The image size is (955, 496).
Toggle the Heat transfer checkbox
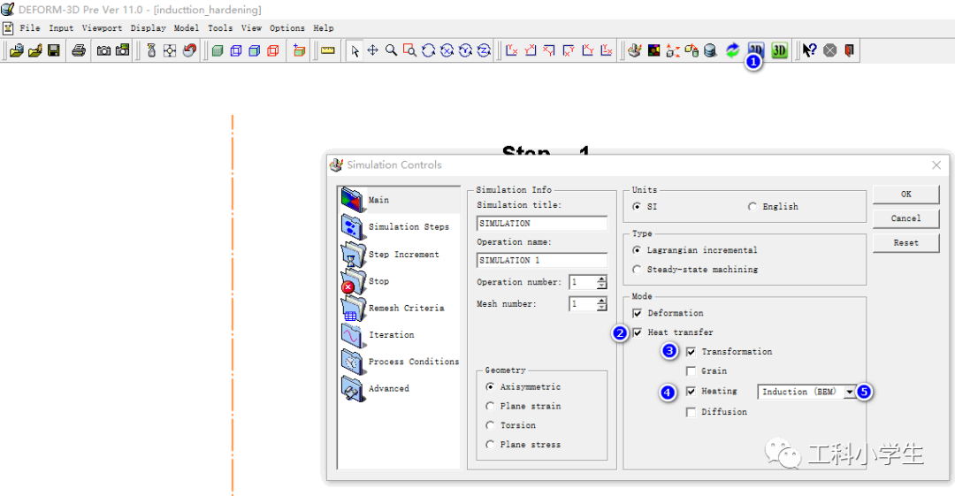(x=637, y=332)
